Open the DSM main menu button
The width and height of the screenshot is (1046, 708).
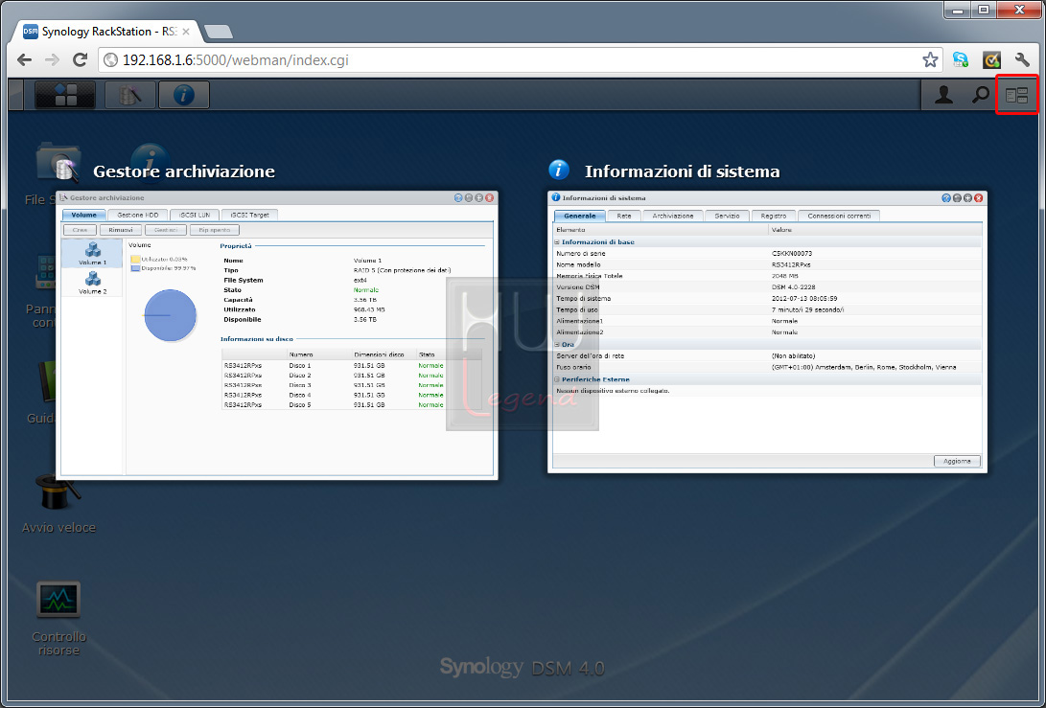pos(64,95)
